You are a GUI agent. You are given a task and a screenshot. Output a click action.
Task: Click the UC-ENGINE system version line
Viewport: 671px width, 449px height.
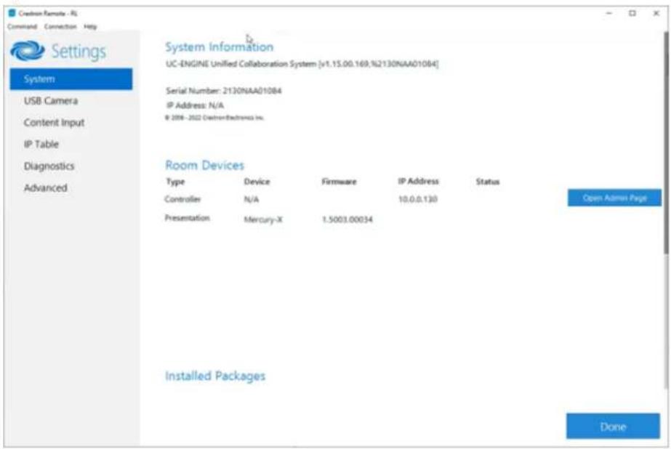tap(302, 64)
